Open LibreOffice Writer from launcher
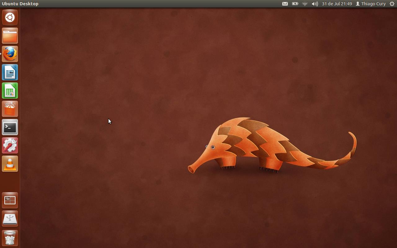This screenshot has width=397, height=248. (x=10, y=72)
